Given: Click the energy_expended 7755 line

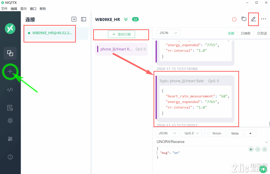Looking at the screenshot, I should [192, 45].
